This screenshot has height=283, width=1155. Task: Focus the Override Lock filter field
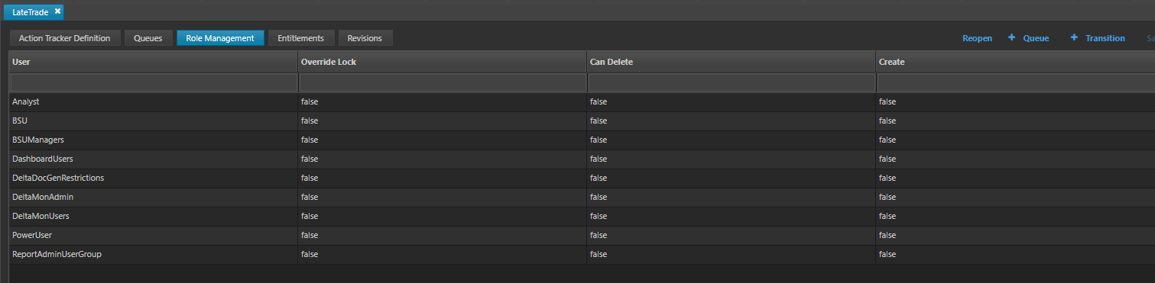443,82
